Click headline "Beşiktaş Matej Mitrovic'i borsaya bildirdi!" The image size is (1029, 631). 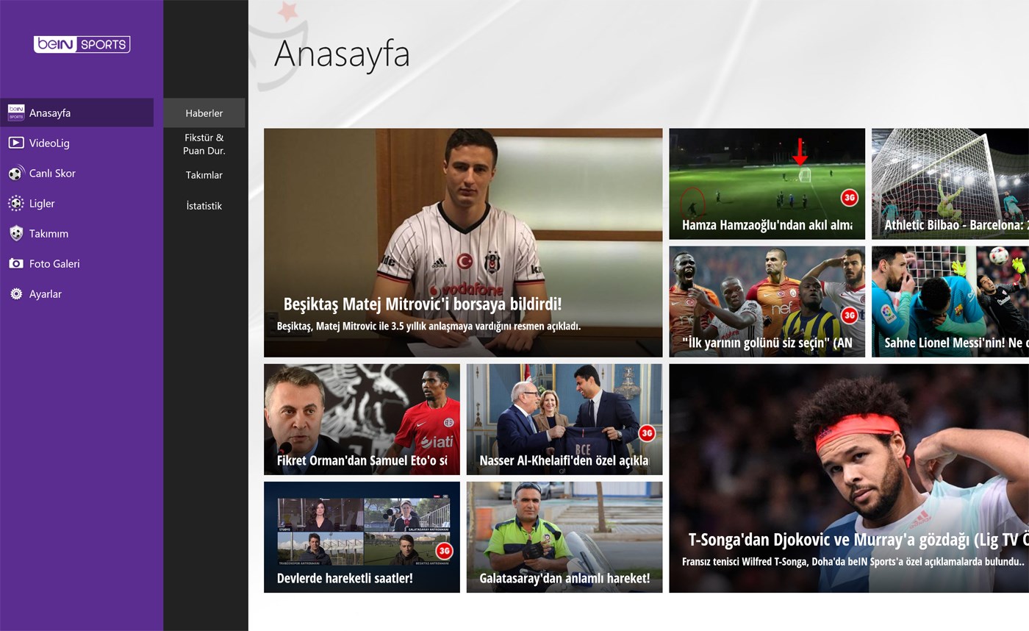tap(423, 304)
